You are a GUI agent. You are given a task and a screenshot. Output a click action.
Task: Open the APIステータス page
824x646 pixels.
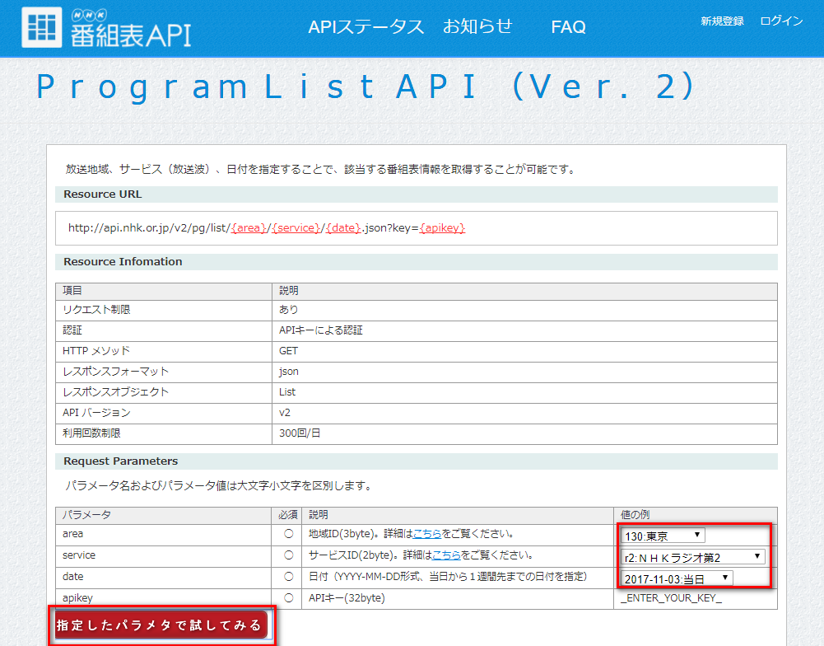(365, 27)
